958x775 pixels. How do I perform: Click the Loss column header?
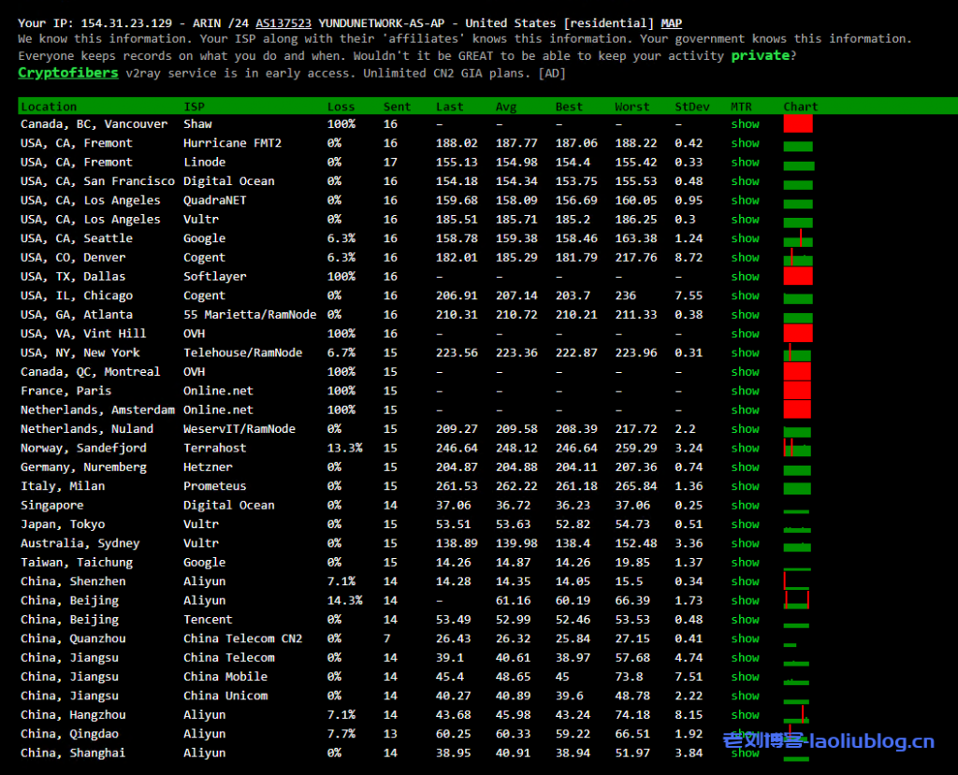tap(341, 107)
